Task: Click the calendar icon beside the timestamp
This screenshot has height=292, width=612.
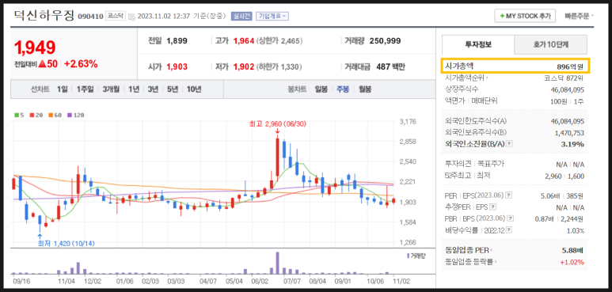Action: coord(132,17)
